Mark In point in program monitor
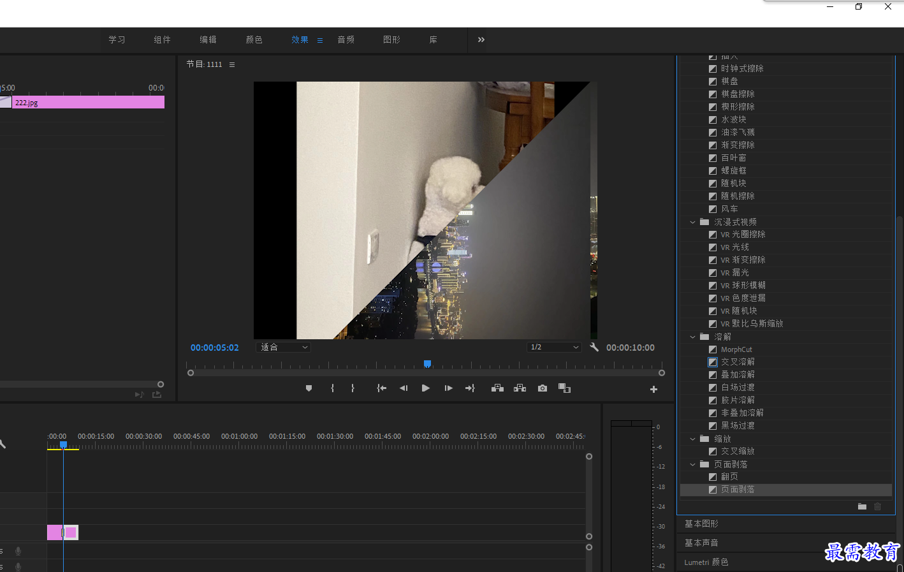904x572 pixels. click(332, 388)
